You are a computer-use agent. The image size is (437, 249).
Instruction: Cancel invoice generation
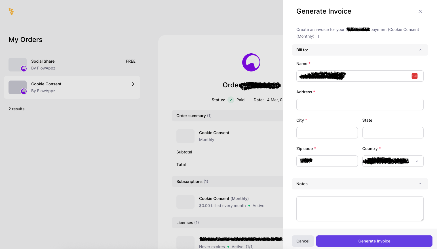click(x=303, y=241)
